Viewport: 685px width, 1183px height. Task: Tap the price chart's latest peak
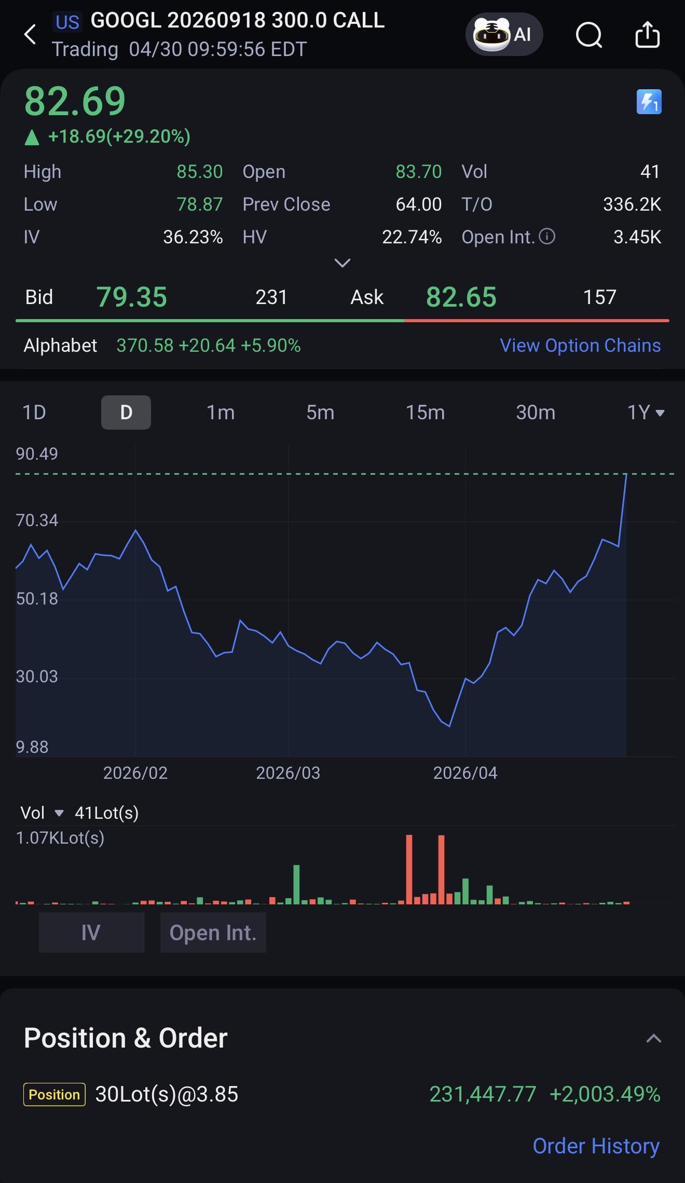click(626, 475)
